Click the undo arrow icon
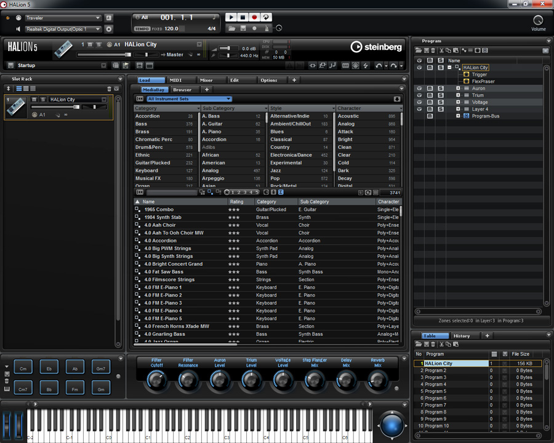The height and width of the screenshot is (443, 554). coord(379,65)
